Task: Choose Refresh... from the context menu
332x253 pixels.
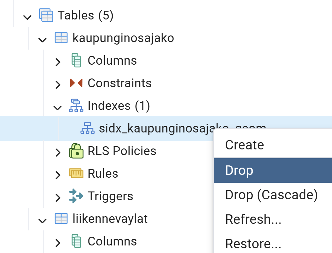Action: [x=253, y=219]
